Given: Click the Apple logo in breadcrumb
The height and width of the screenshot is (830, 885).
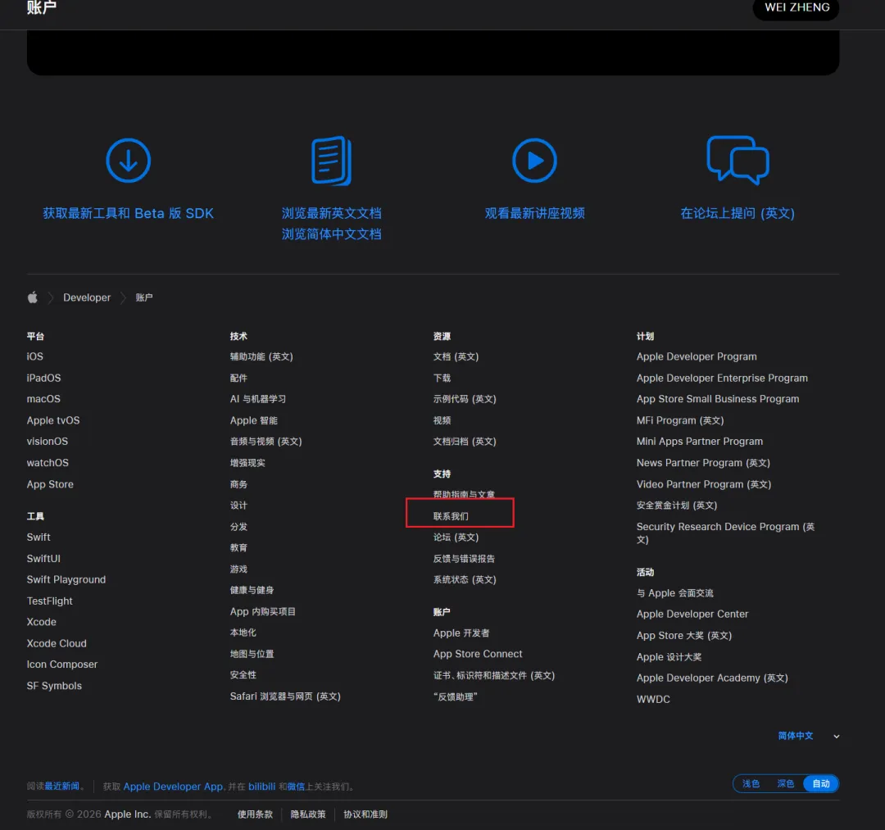Looking at the screenshot, I should [x=33, y=297].
